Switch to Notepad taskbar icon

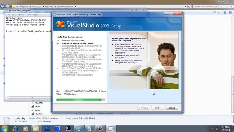click(90, 129)
